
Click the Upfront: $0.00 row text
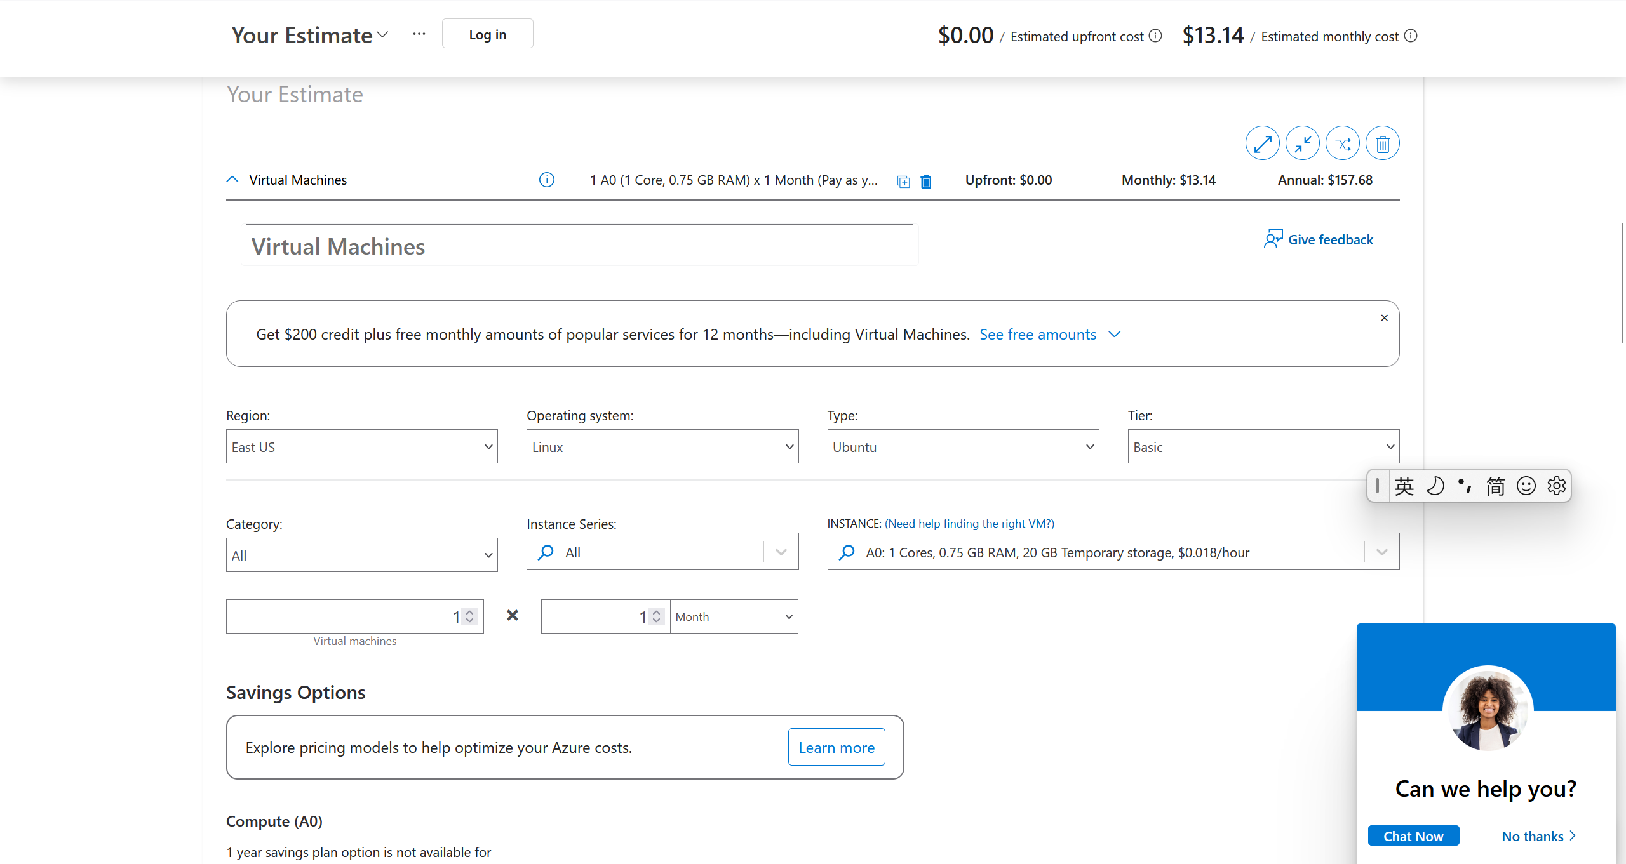(x=1009, y=180)
